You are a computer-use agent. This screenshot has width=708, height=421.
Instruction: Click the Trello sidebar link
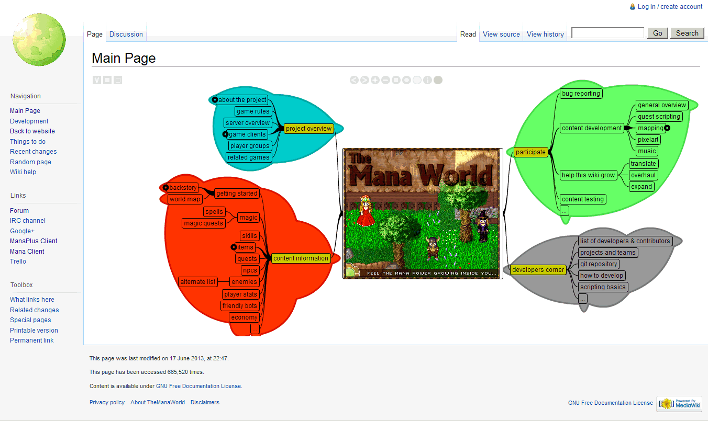point(18,261)
